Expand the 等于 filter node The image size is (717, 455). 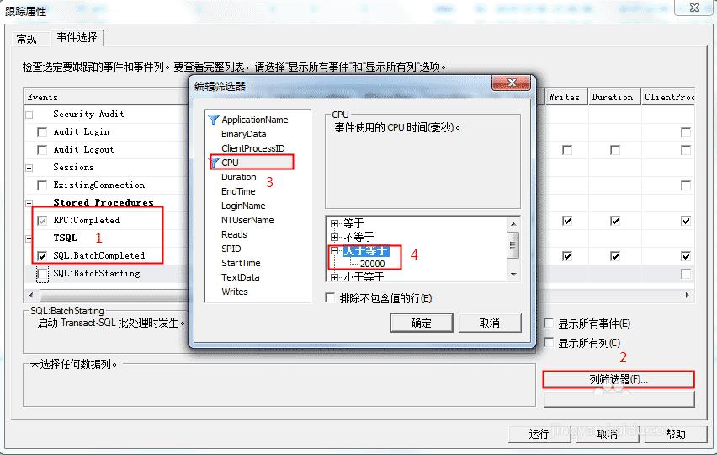pyautogui.click(x=335, y=223)
